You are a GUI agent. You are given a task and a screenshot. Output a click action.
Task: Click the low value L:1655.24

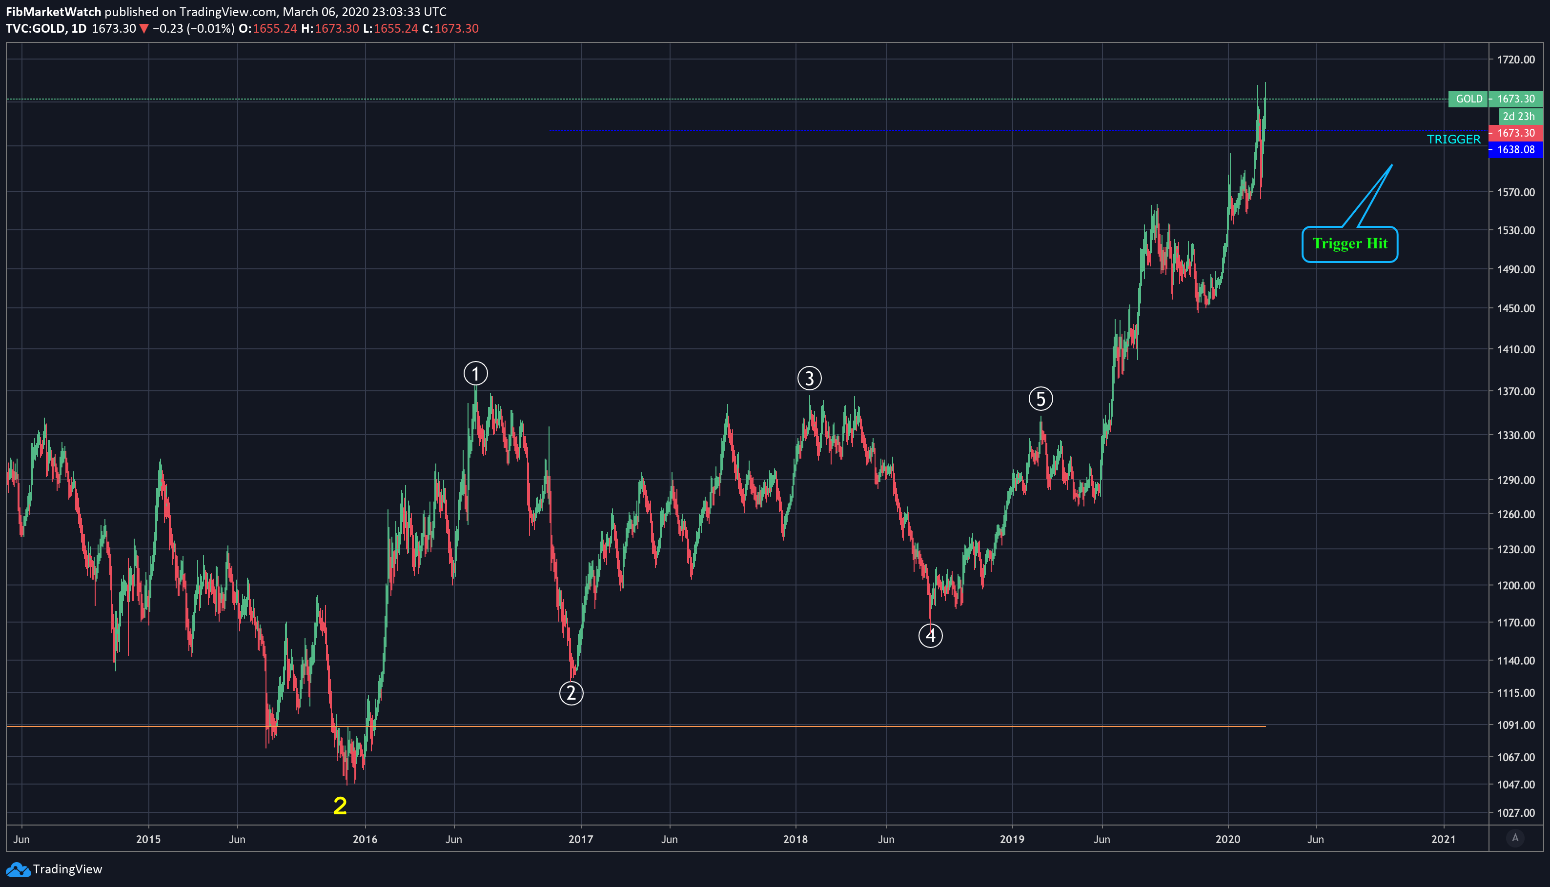(x=390, y=29)
